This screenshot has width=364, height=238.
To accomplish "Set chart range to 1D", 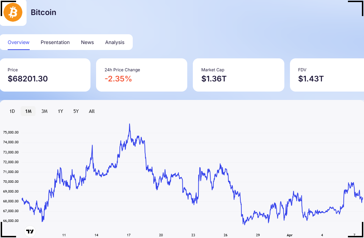I will tap(12, 111).
